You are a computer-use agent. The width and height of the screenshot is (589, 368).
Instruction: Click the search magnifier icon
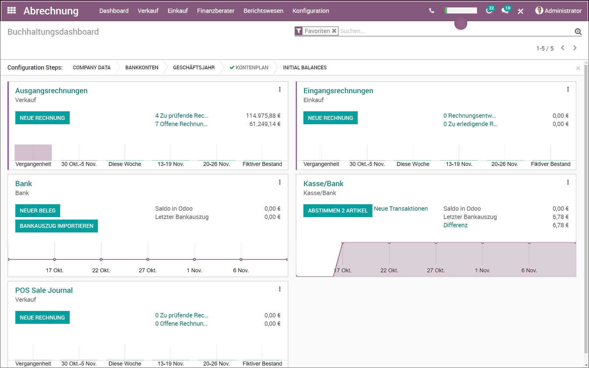click(x=578, y=31)
